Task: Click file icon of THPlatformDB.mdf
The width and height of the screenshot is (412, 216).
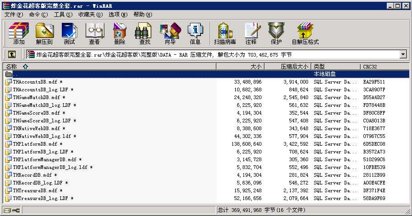Action: point(8,144)
